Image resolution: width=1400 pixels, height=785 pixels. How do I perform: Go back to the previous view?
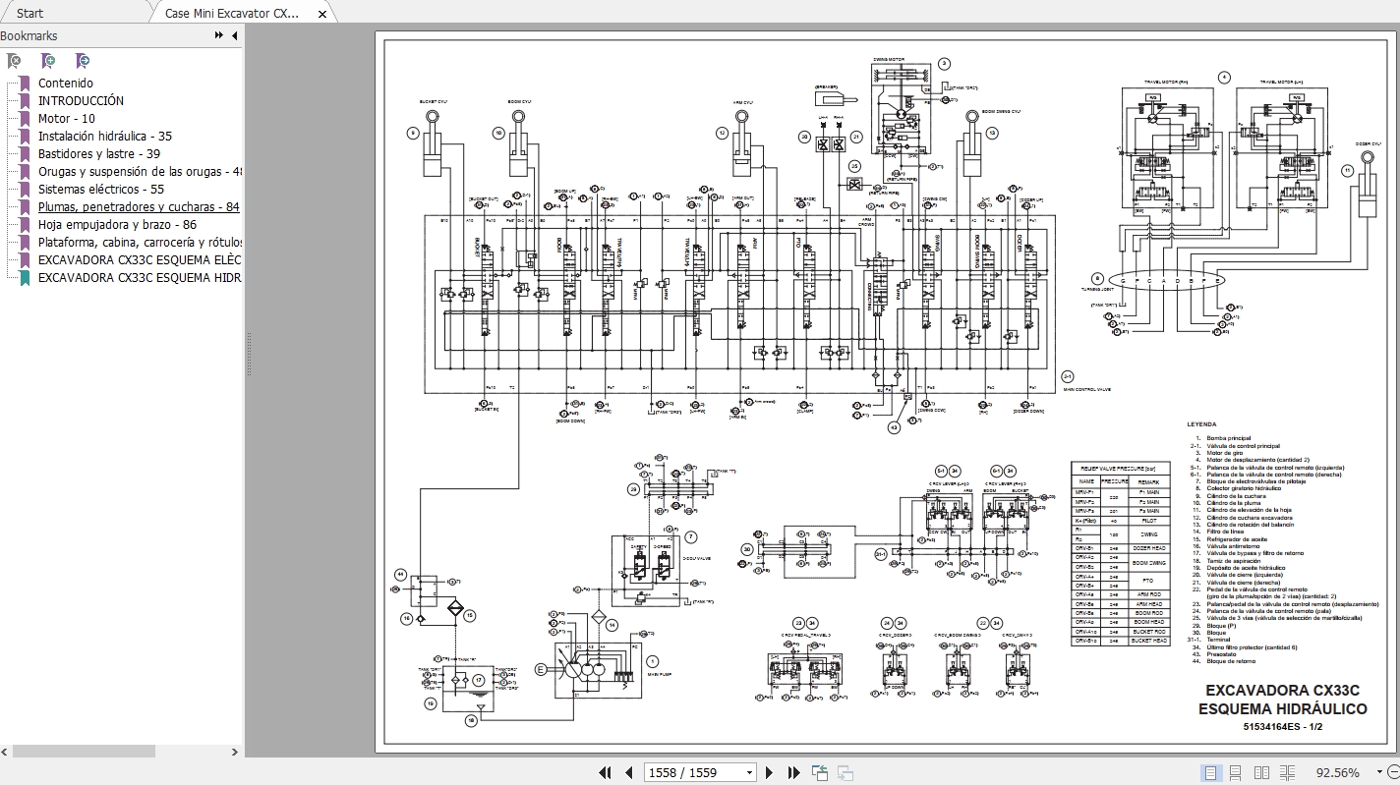coord(820,773)
